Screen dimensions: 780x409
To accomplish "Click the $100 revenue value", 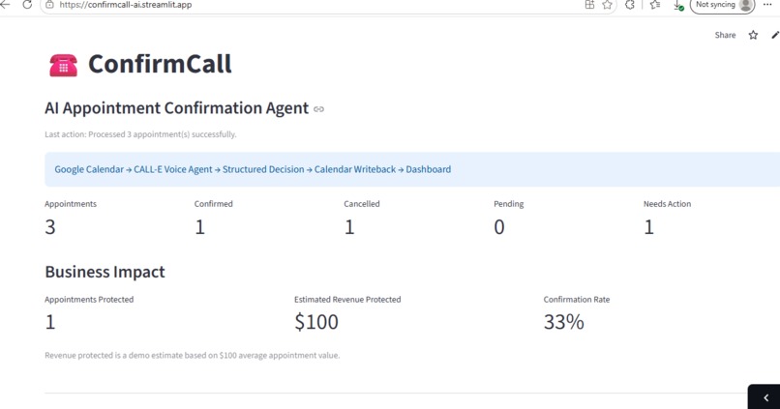I will tap(316, 322).
